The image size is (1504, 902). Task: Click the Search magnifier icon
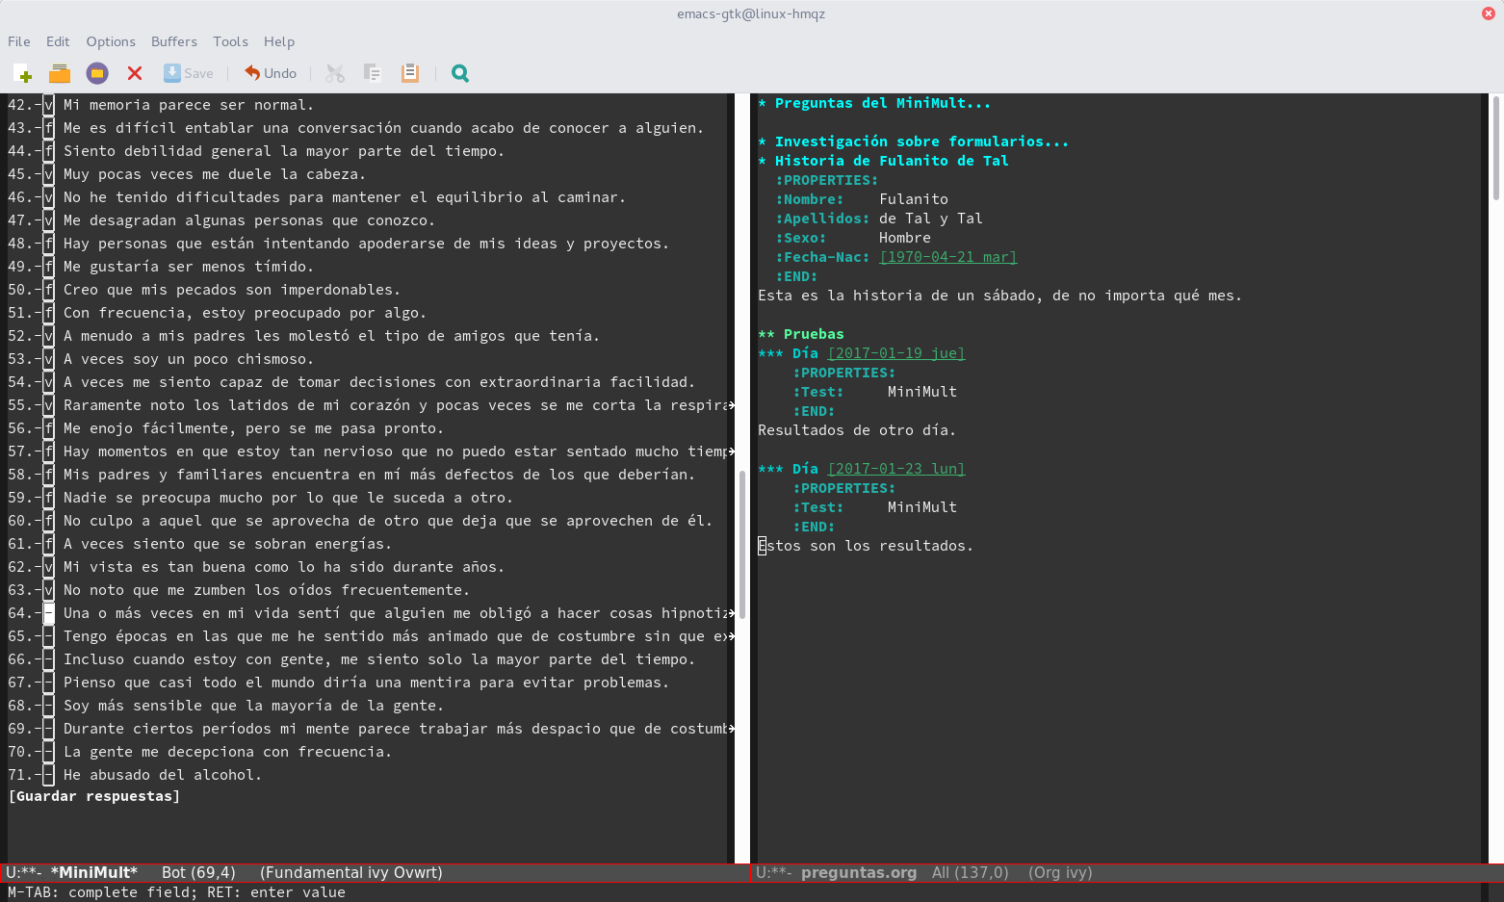(460, 73)
